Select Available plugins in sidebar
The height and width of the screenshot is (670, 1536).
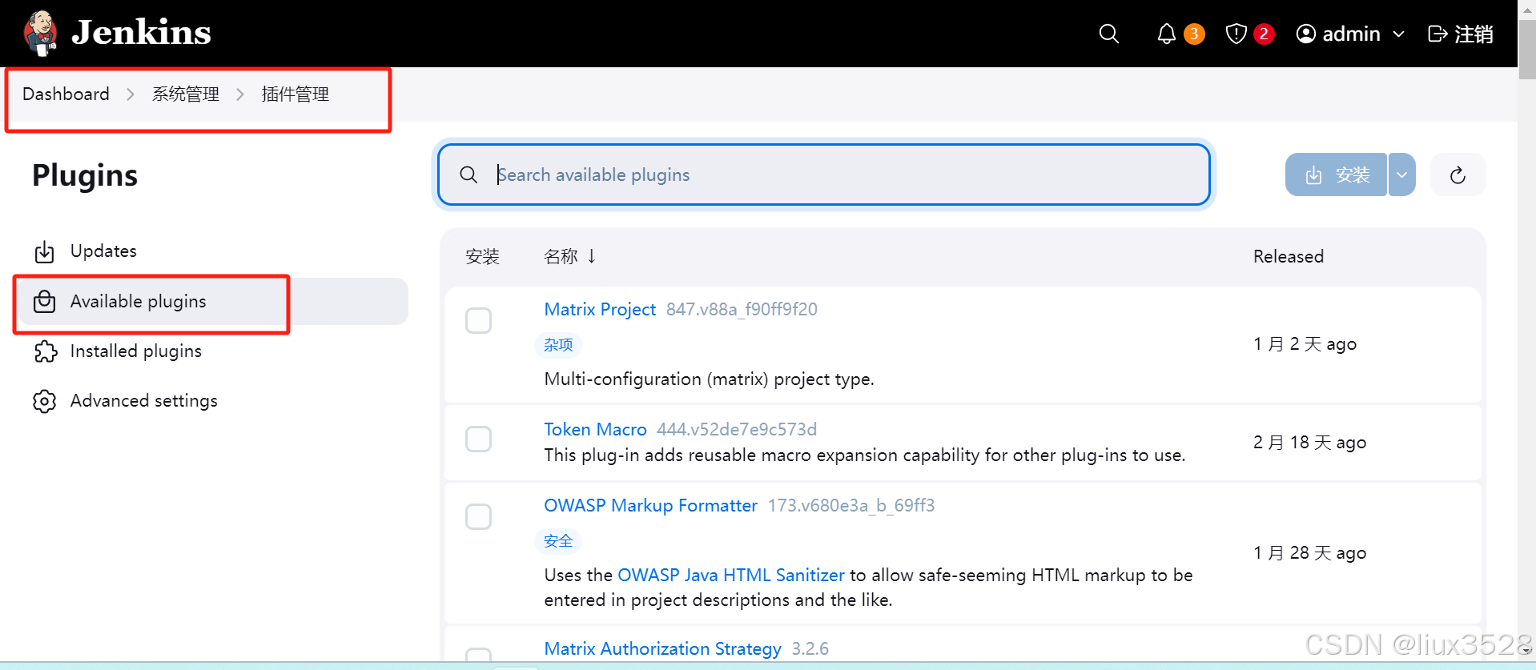[x=212, y=301]
